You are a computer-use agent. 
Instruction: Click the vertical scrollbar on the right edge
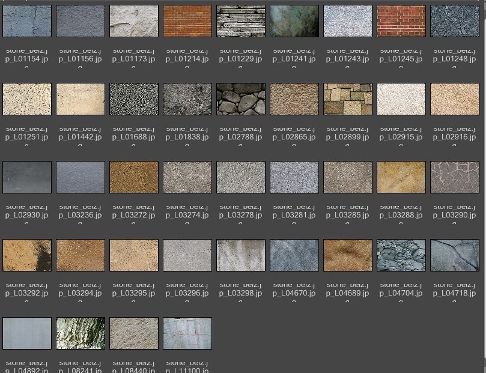(x=483, y=180)
